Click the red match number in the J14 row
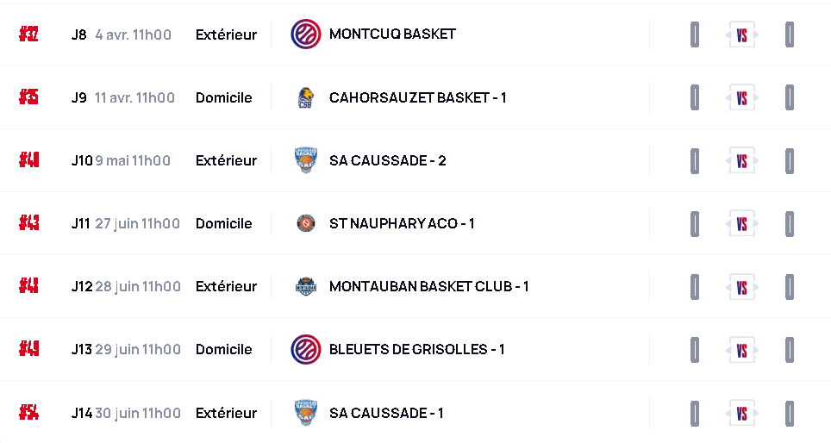 click(29, 413)
